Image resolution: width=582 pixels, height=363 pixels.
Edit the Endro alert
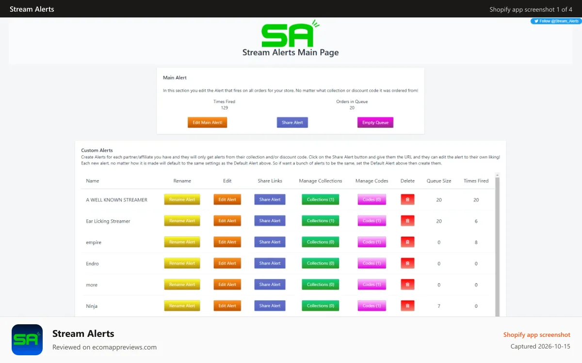pyautogui.click(x=227, y=263)
